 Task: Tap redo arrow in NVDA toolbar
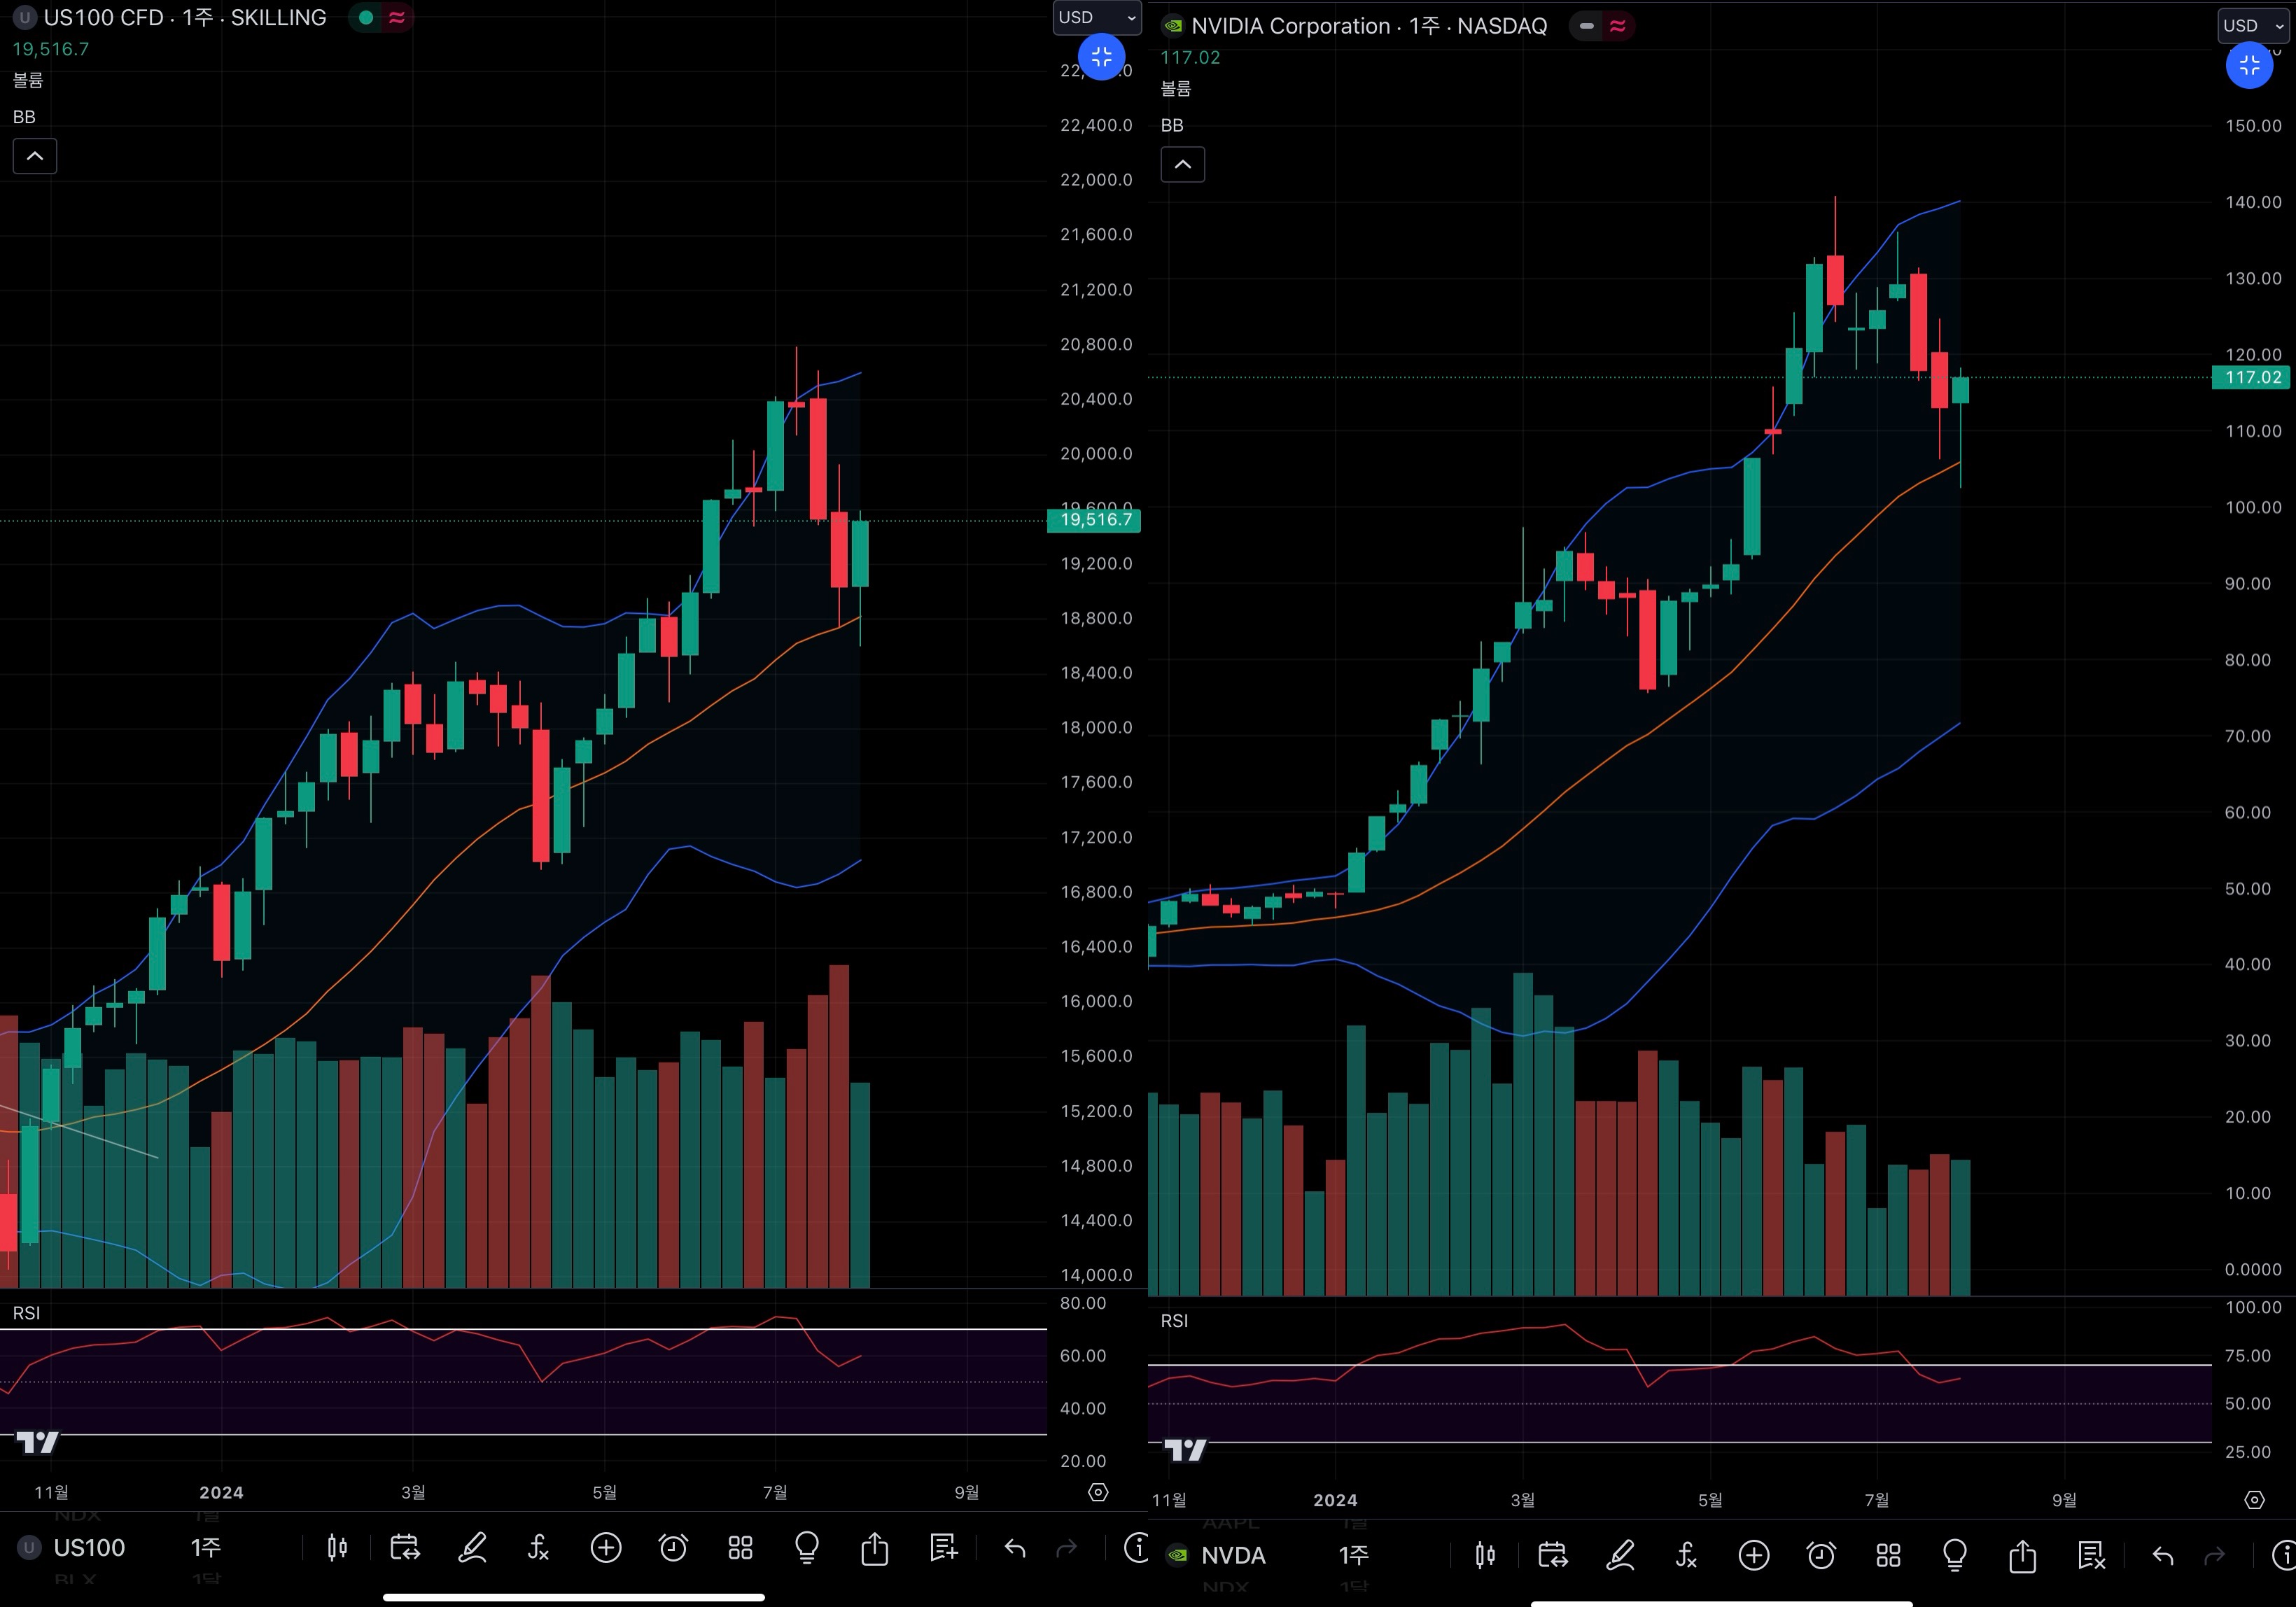tap(2215, 1555)
